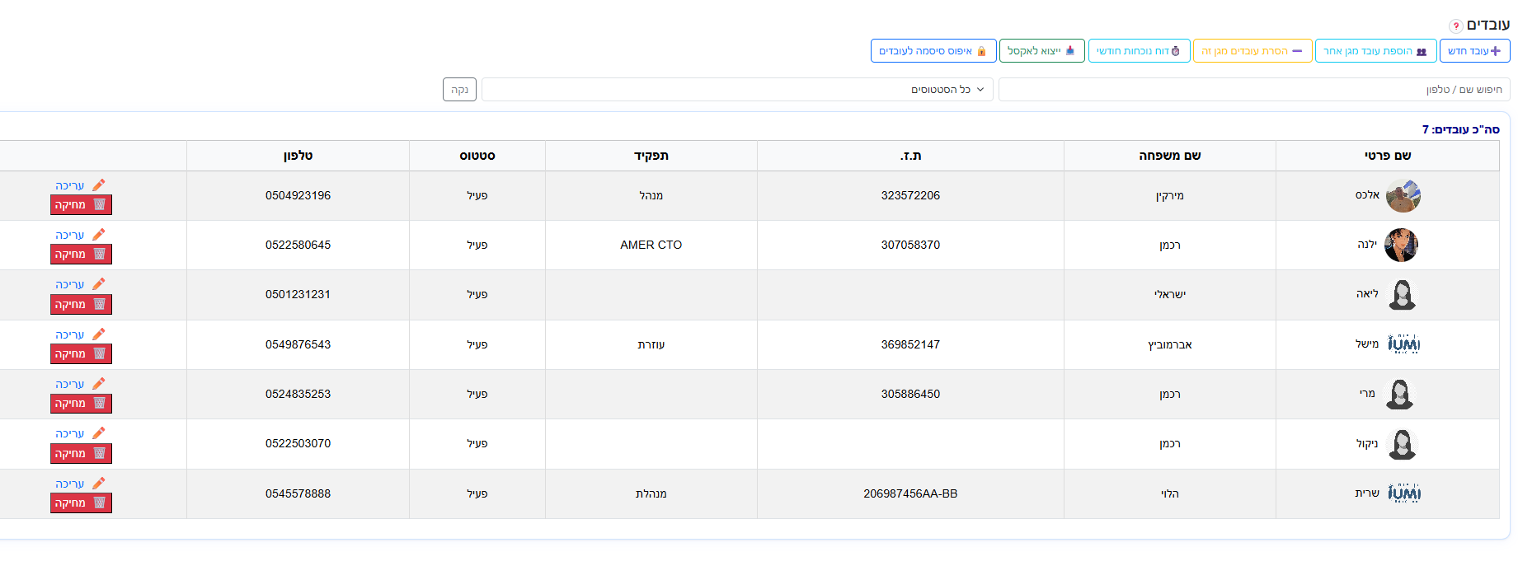The image size is (1518, 561).
Task: Delete employee ילנה with red מחיקה button
Action: click(x=81, y=255)
